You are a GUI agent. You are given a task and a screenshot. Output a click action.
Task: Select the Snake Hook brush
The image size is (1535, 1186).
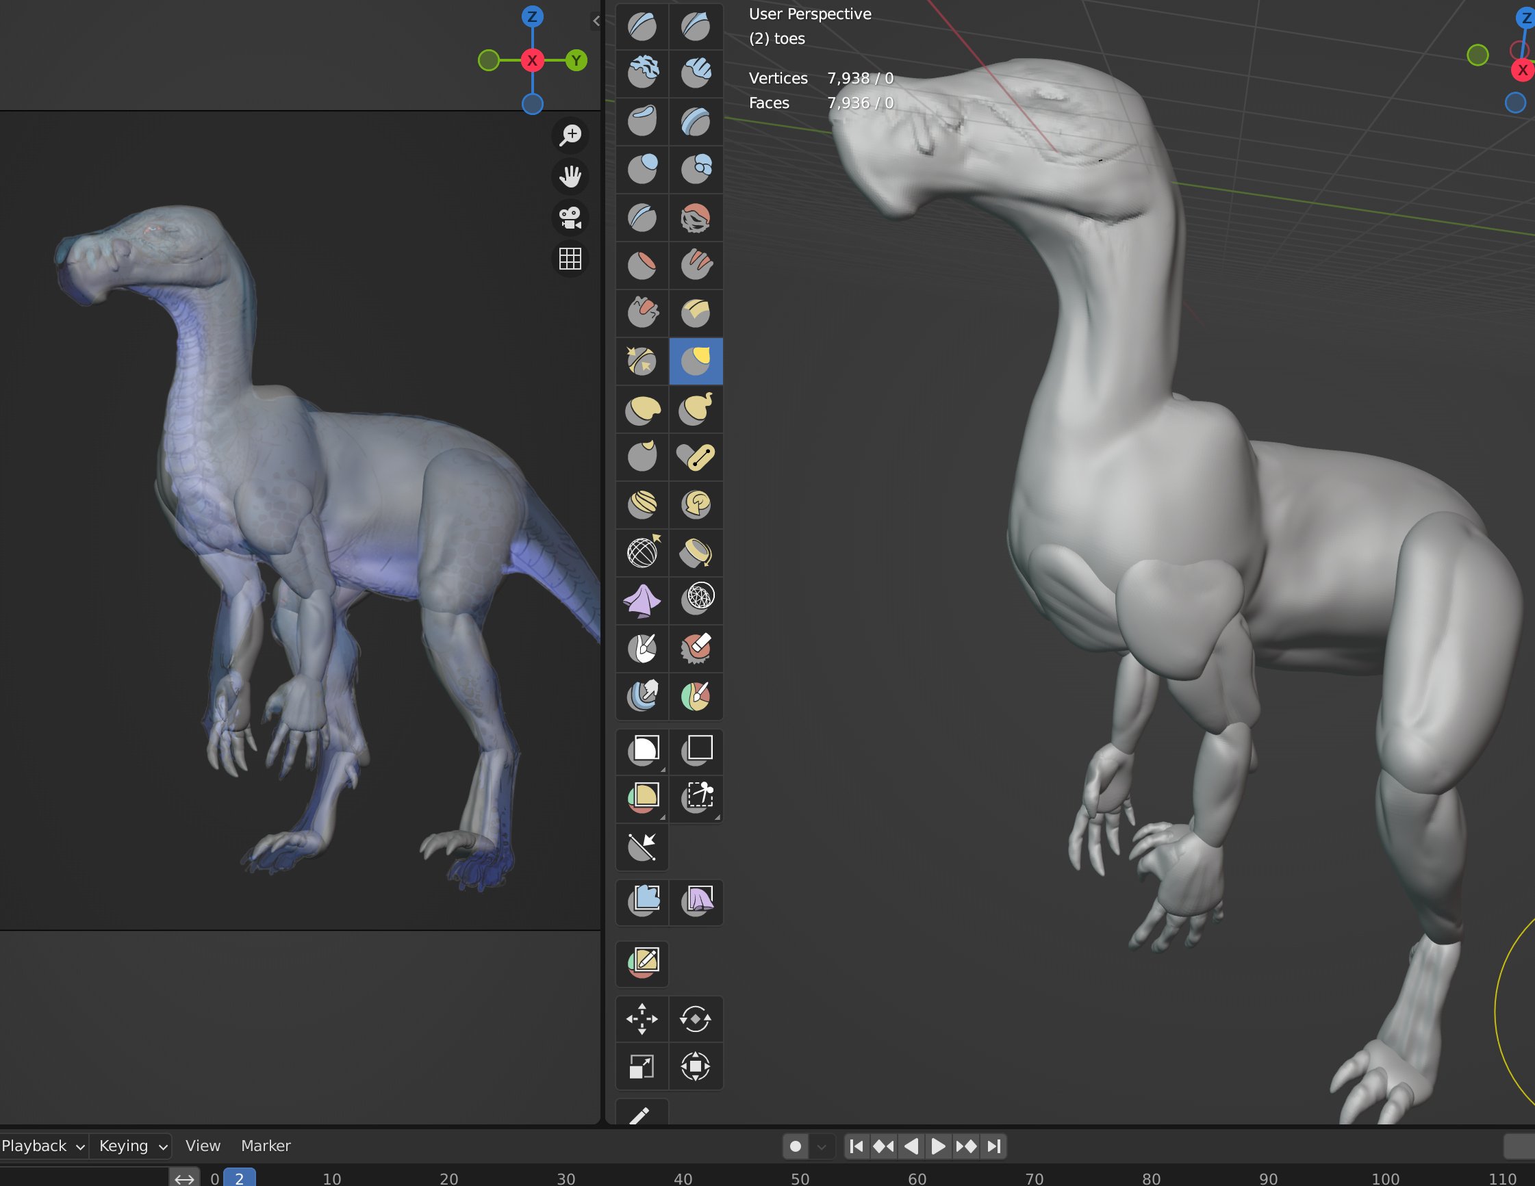click(695, 409)
